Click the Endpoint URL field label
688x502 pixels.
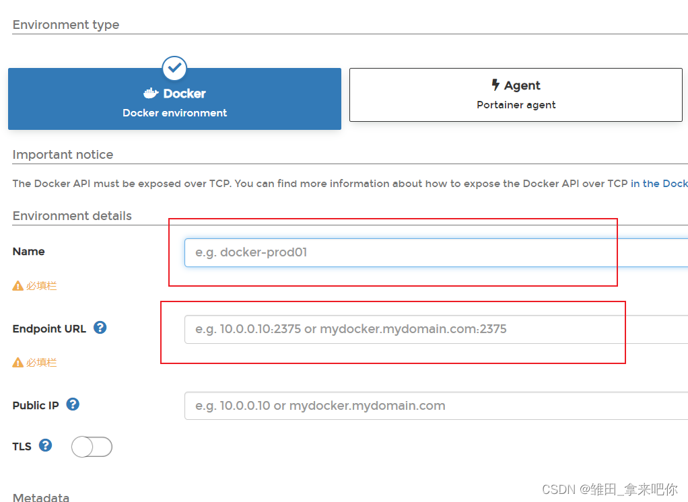coord(49,329)
